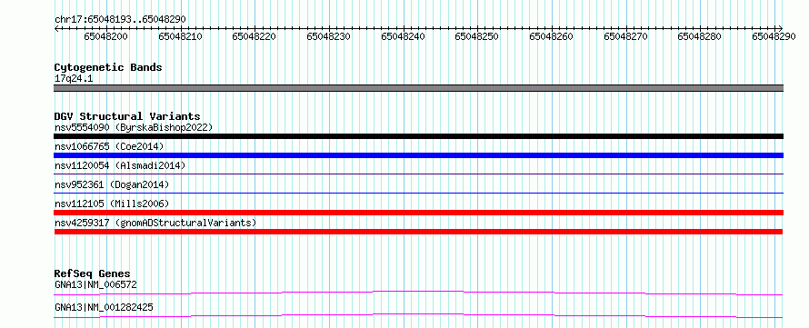Select the 17q24.1 band label
The height and width of the screenshot is (328, 809).
click(x=74, y=79)
